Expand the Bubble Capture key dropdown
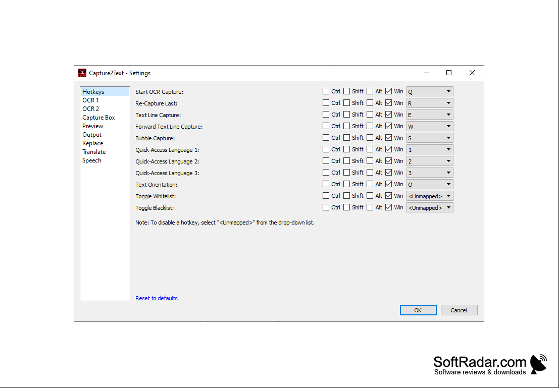This screenshot has height=388, width=559. 430,138
